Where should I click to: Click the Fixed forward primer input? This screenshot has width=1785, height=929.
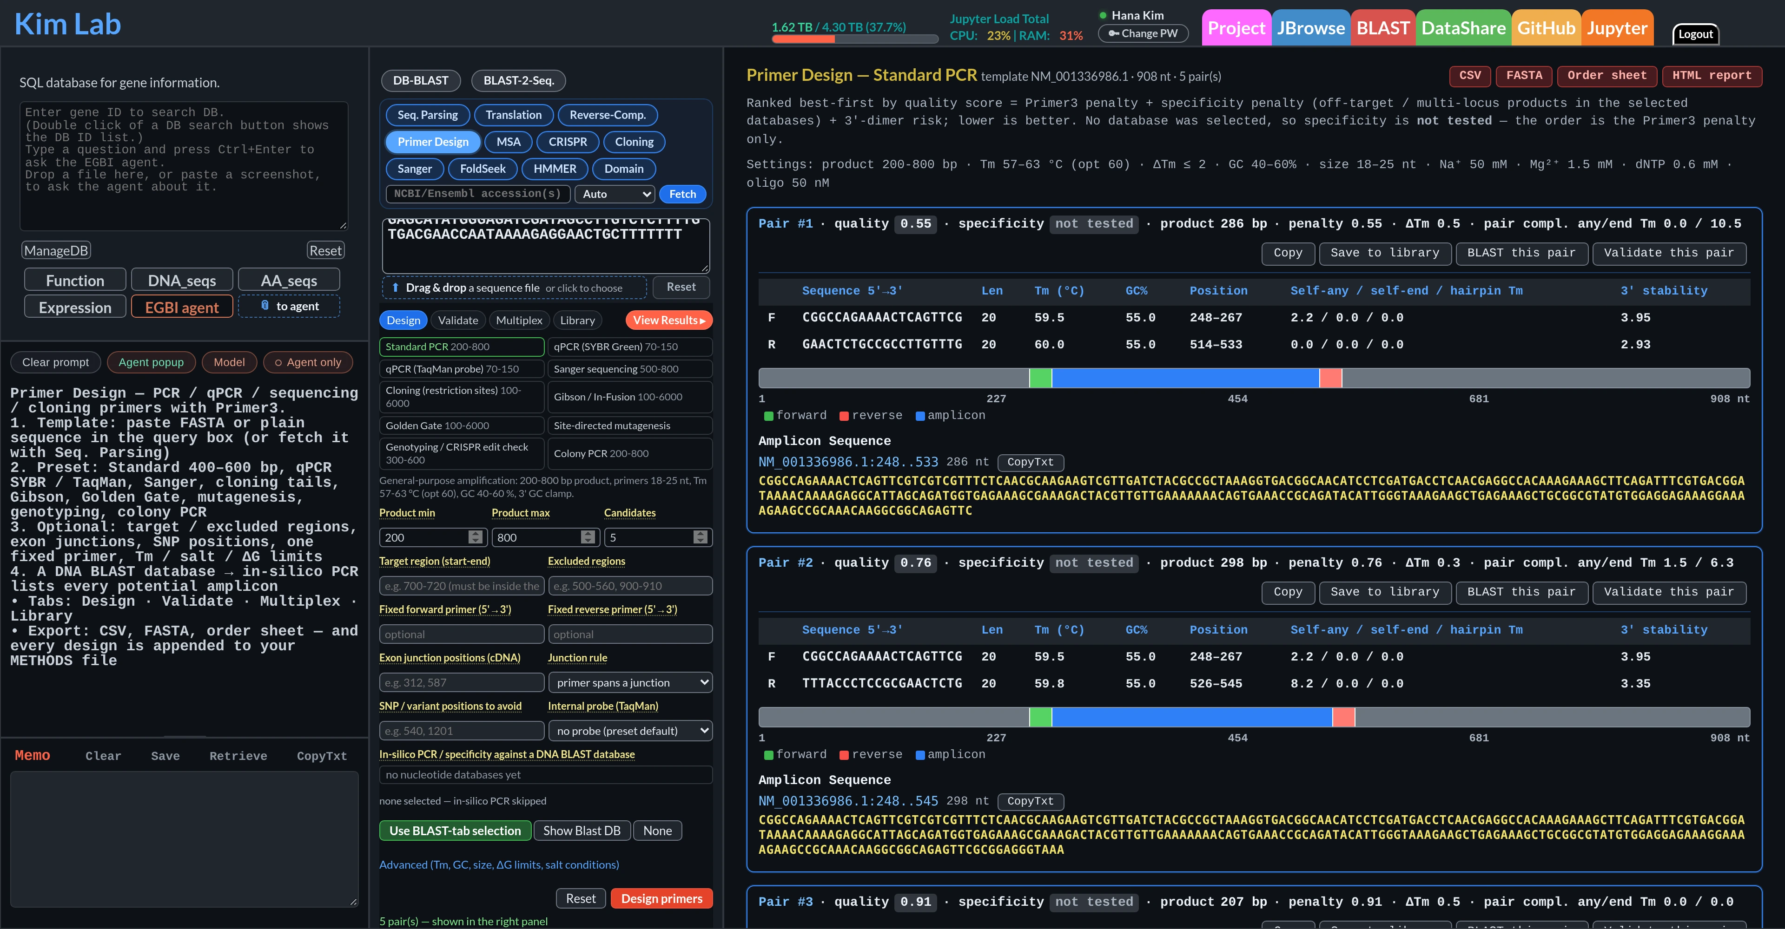coord(462,634)
